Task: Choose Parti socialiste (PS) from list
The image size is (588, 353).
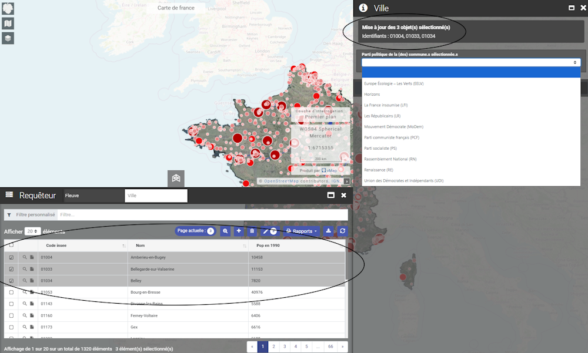Action: point(380,149)
